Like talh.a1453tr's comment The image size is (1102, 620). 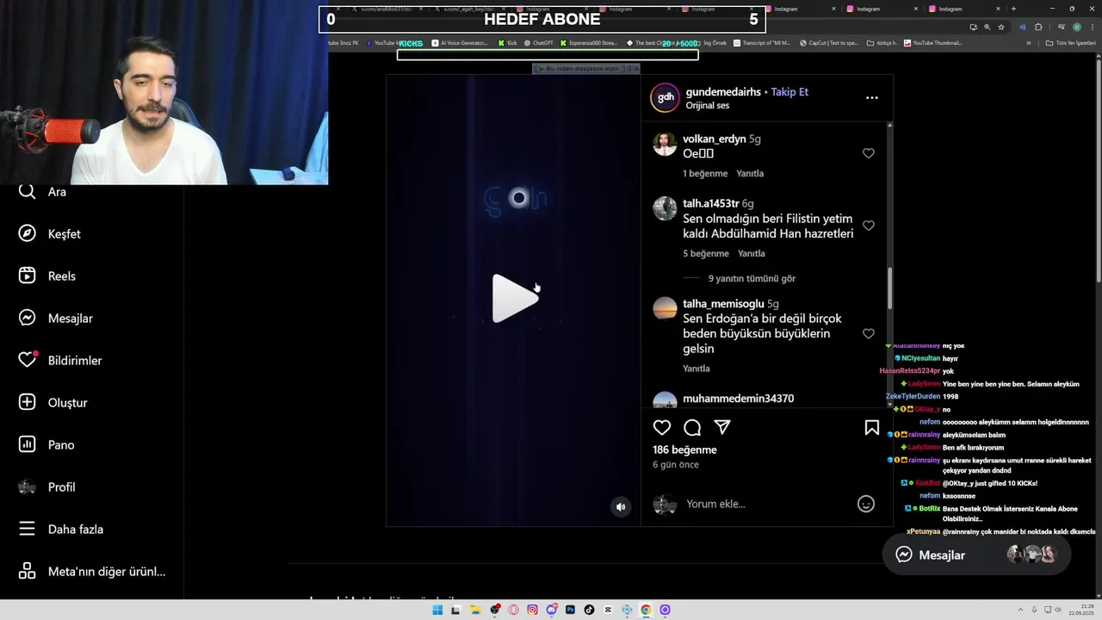pos(869,226)
